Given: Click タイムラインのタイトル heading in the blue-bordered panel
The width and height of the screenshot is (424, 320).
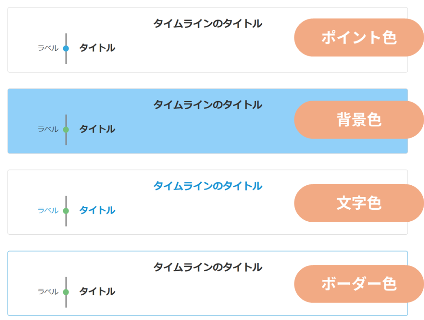Looking at the screenshot, I should 207,267.
